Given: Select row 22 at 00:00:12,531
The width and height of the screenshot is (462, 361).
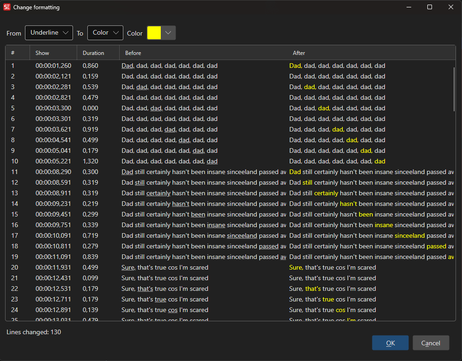Looking at the screenshot, I should (139, 289).
